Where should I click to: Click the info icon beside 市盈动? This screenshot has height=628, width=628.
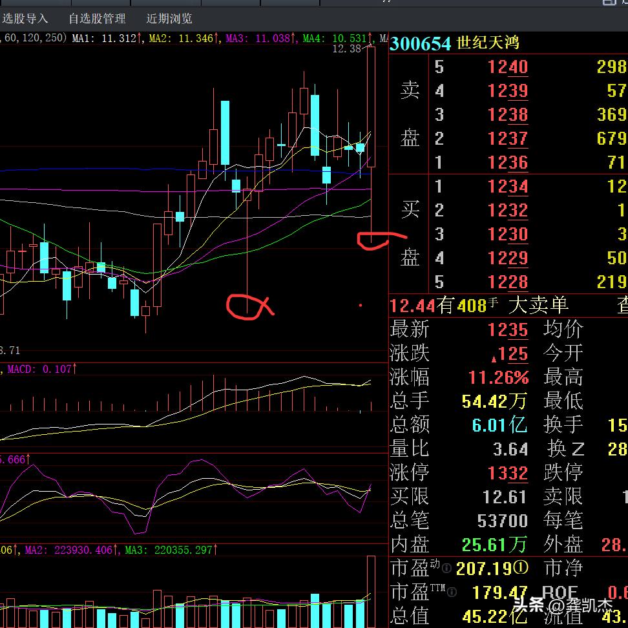[x=446, y=569]
